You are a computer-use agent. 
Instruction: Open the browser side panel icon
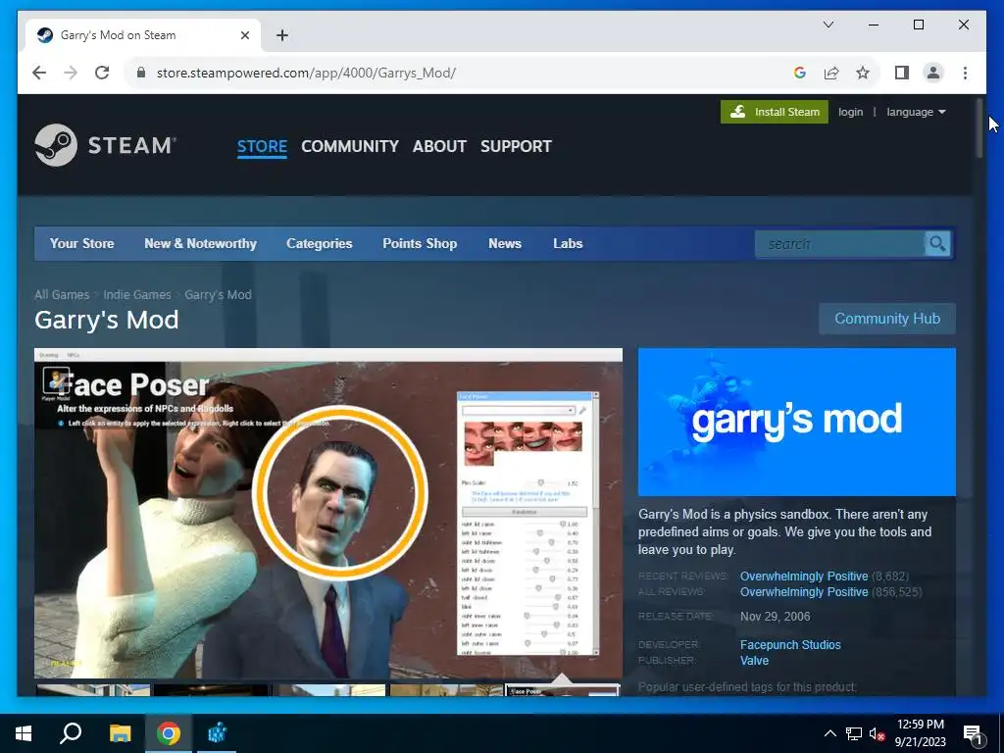coord(902,73)
